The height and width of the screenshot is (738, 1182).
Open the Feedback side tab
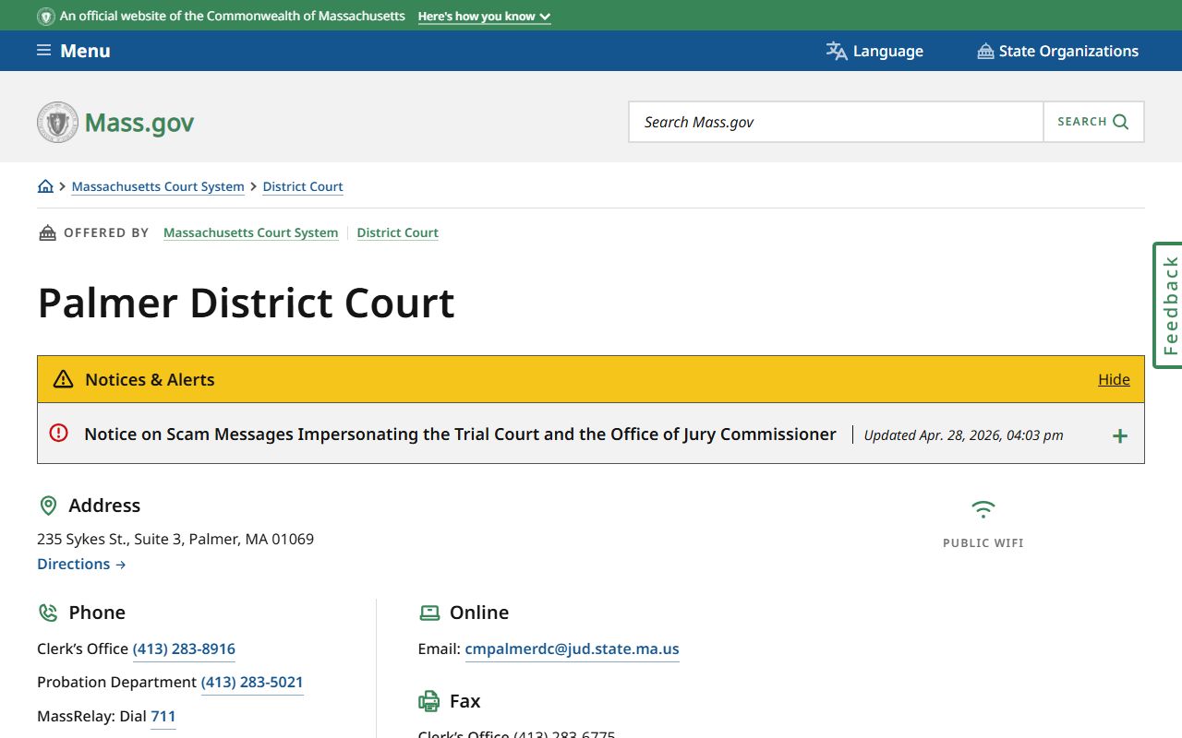tap(1169, 305)
